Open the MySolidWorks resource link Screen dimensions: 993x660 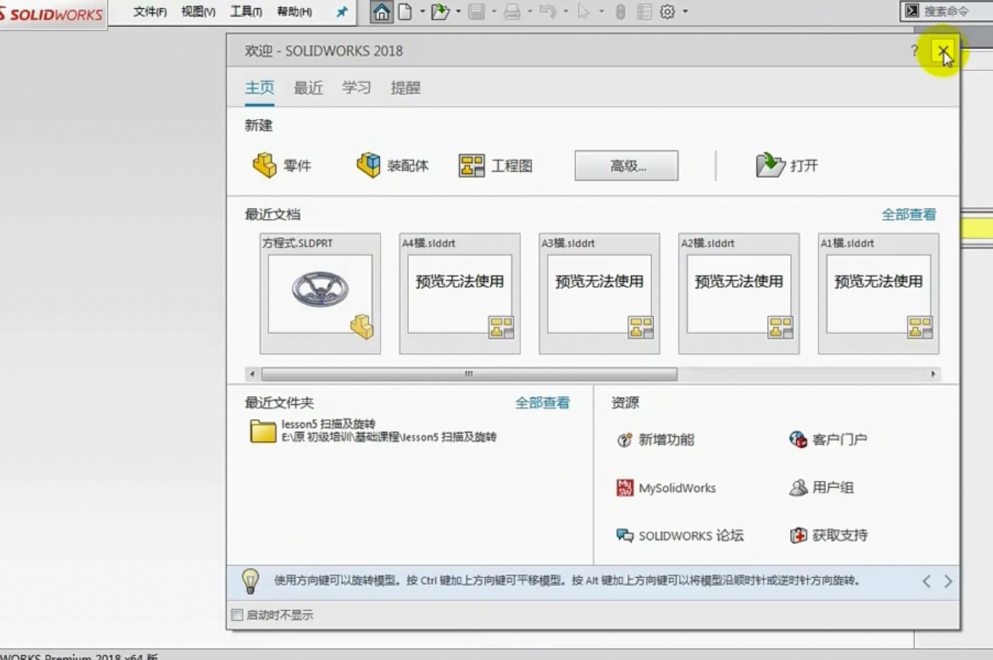(x=667, y=488)
